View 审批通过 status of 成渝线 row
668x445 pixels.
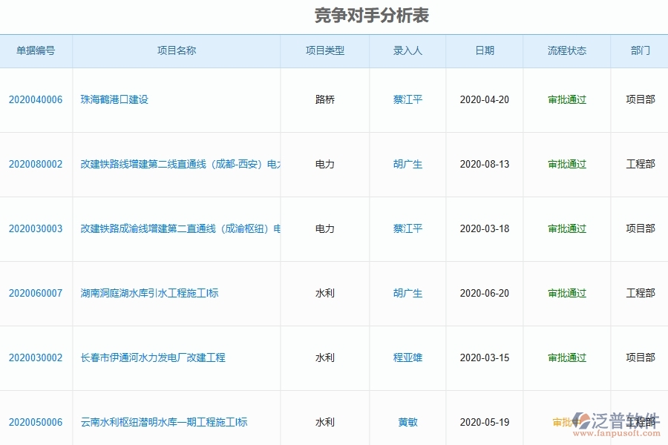566,228
